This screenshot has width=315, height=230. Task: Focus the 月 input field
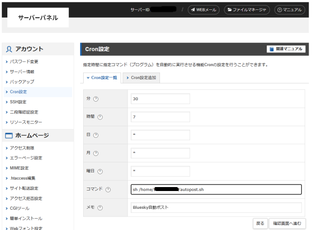pyautogui.click(x=160, y=153)
